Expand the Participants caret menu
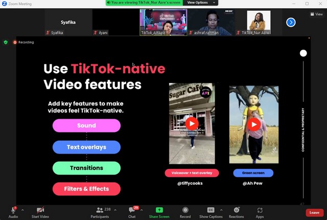 [x=115, y=210]
